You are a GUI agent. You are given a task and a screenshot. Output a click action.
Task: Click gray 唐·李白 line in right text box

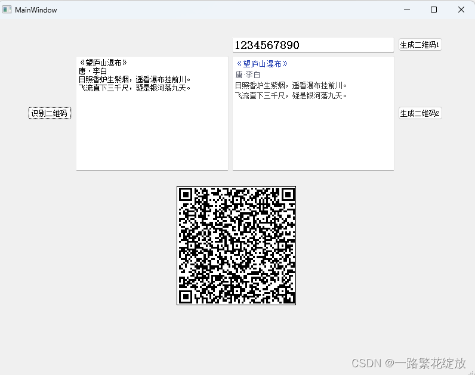click(248, 75)
